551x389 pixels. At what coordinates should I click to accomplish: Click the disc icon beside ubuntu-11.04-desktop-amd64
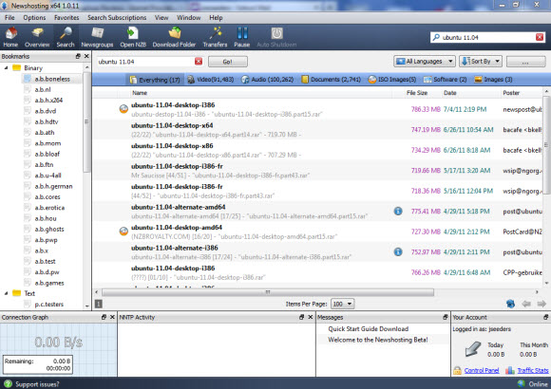(123, 231)
